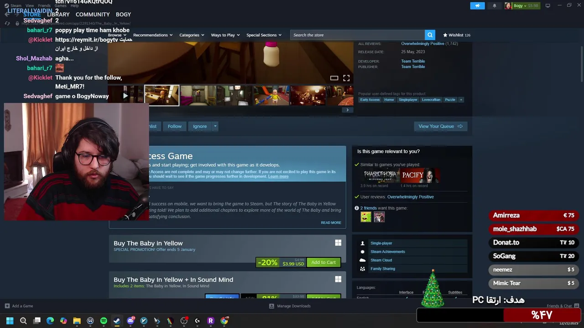
Task: Open Friends & Chat
Action: click(x=563, y=306)
